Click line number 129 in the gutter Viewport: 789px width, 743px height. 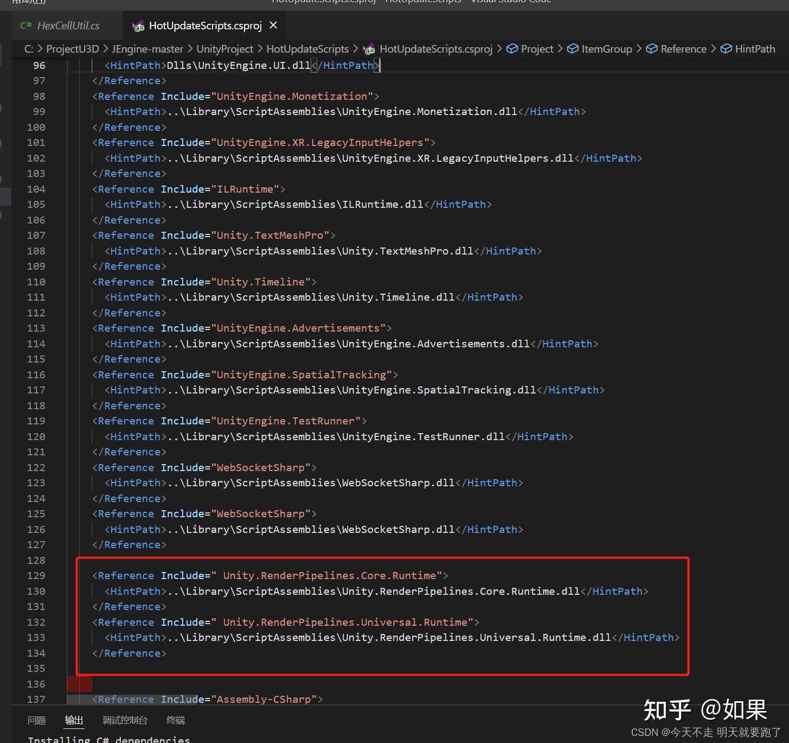pos(36,575)
